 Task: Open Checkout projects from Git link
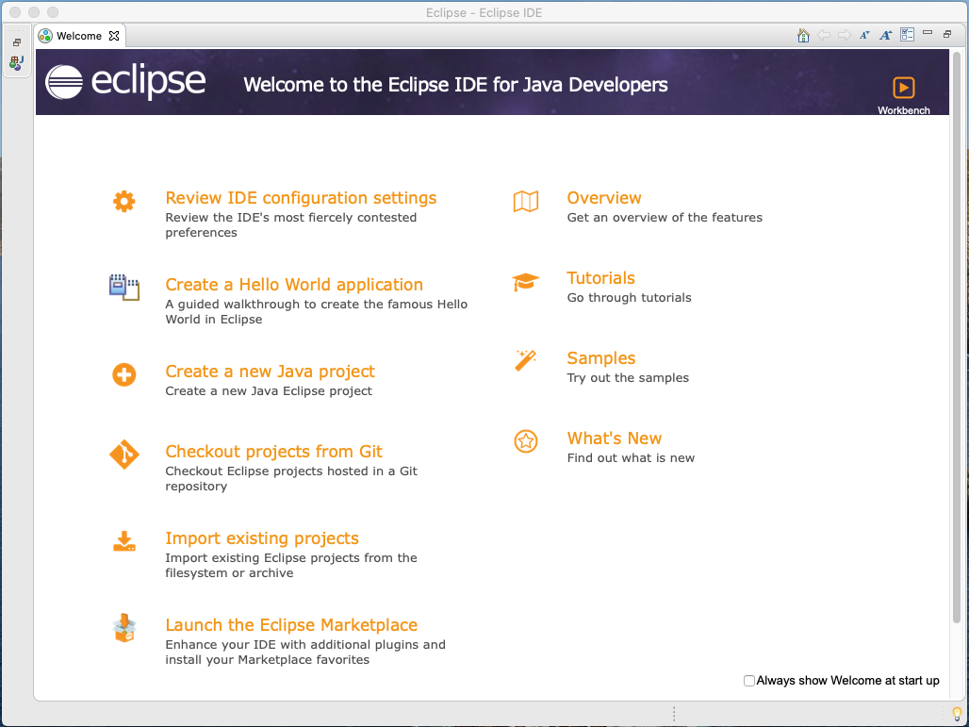273,452
